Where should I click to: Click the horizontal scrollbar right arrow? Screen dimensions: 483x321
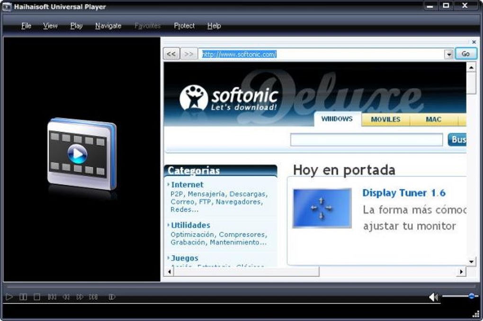tap(461, 272)
